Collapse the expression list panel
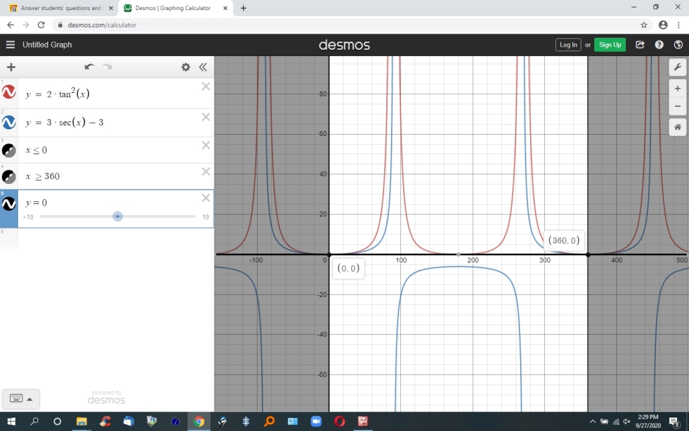This screenshot has height=431, width=689. tap(203, 67)
